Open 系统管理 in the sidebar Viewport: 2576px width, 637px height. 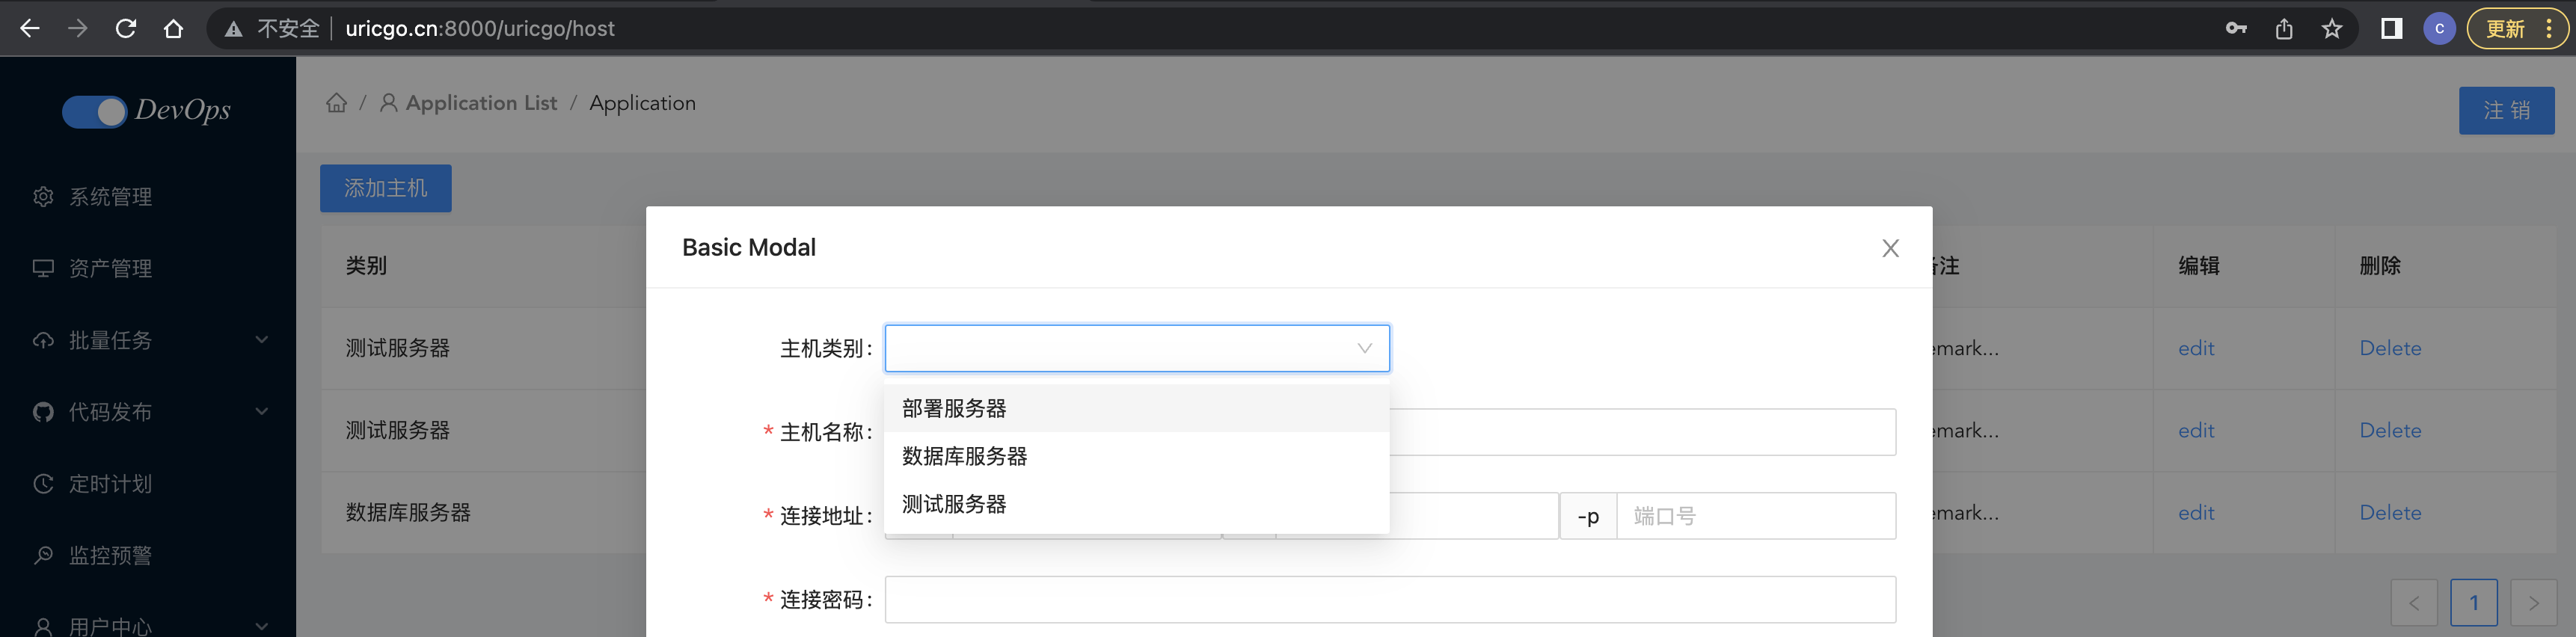[x=110, y=197]
